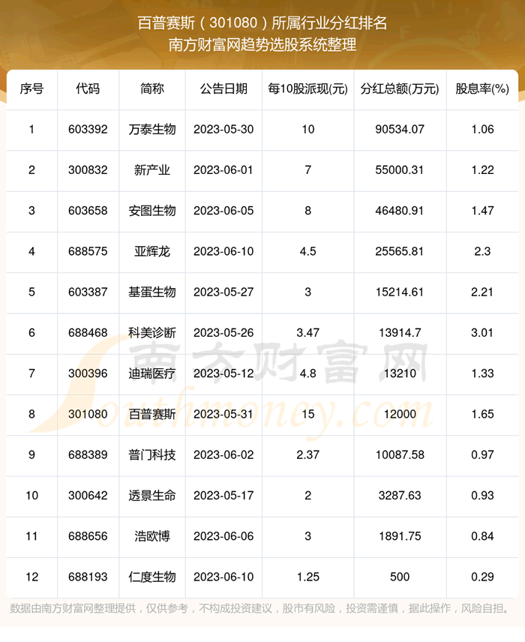Image resolution: width=525 pixels, height=642 pixels.
Task: Click the 代码 column header
Action: 87,89
